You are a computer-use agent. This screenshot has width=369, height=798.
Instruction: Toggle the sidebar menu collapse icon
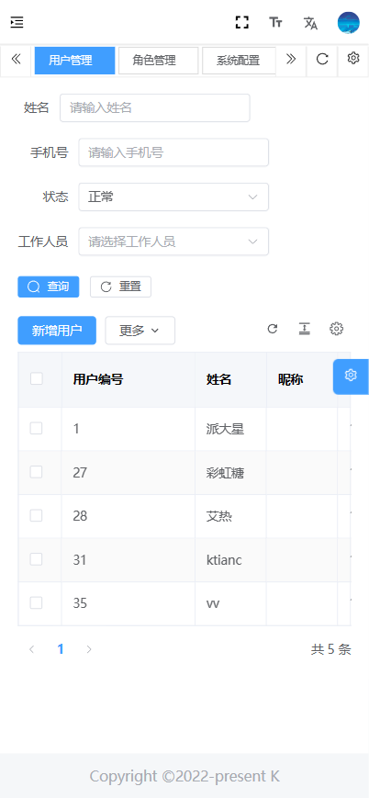tap(17, 22)
